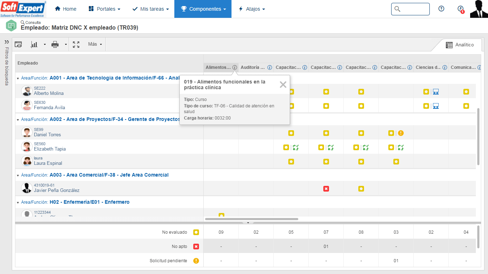Click red No apto mark for Javier Peña
This screenshot has width=488, height=274.
pyautogui.click(x=326, y=189)
